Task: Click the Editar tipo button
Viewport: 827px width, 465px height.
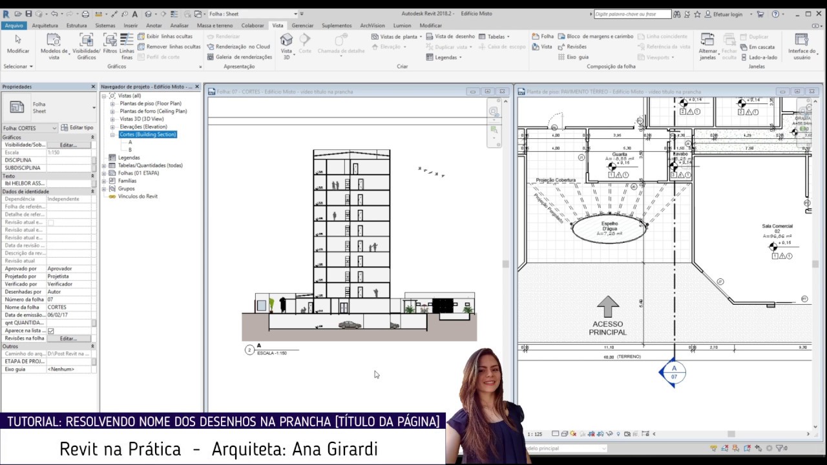Action: [x=78, y=128]
